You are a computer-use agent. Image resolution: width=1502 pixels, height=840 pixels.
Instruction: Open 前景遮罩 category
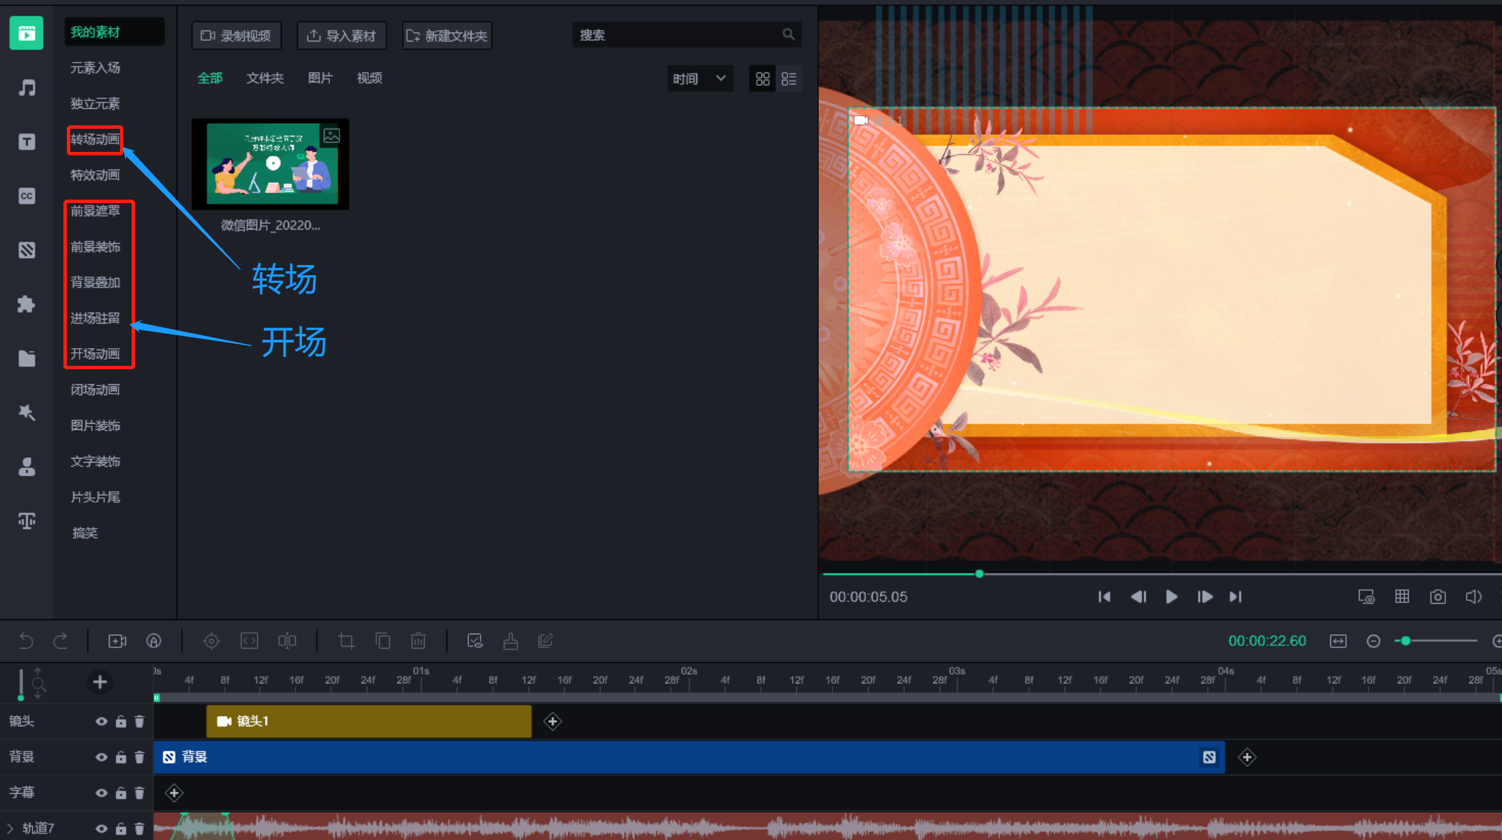pyautogui.click(x=95, y=211)
